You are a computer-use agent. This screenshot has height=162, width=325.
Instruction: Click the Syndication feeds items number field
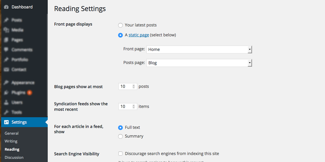[x=125, y=107]
